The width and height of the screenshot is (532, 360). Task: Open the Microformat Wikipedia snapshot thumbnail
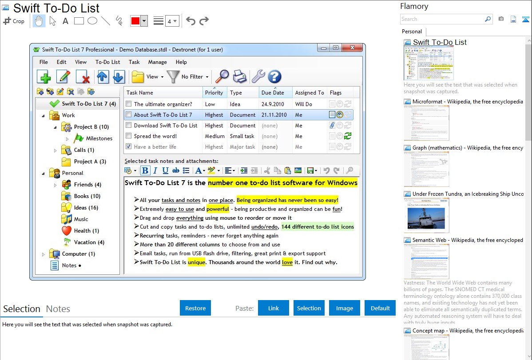click(x=426, y=123)
